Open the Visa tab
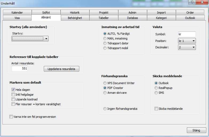 click(17, 18)
